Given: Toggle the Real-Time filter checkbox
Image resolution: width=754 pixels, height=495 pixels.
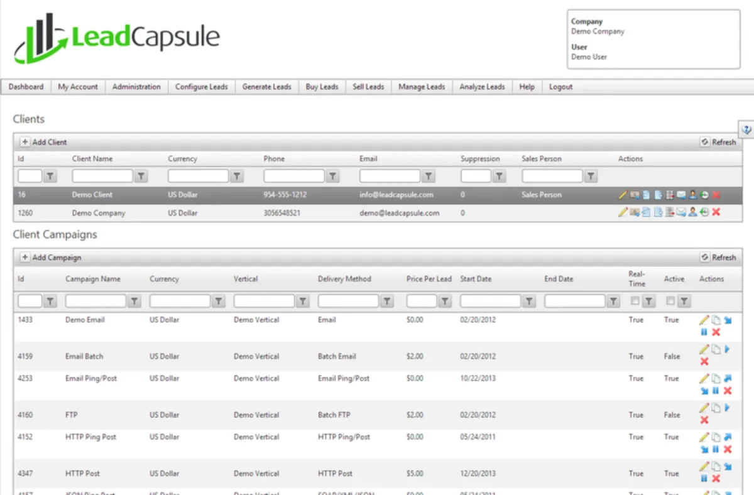Looking at the screenshot, I should click(635, 301).
